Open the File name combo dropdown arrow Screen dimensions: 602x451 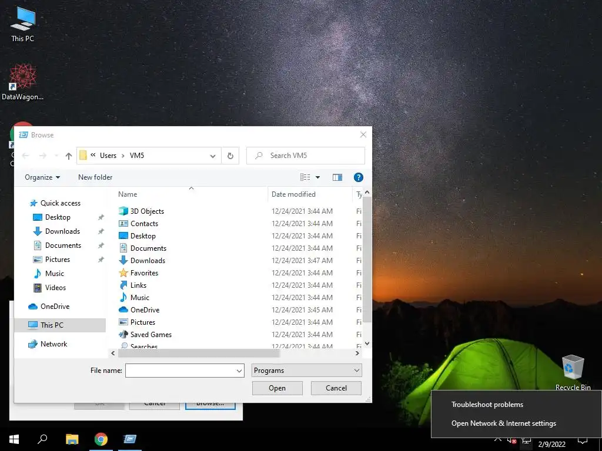[239, 371]
